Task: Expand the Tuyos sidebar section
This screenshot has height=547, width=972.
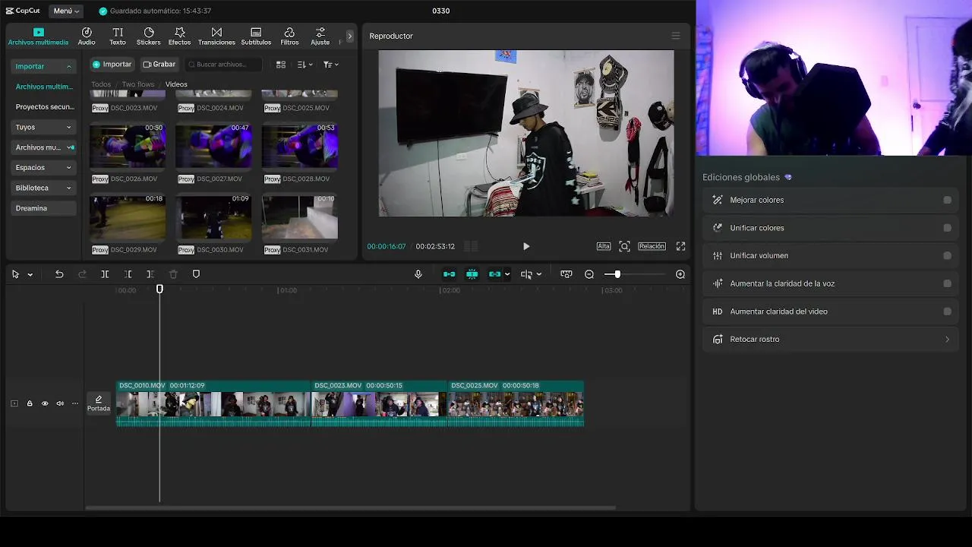Action: point(44,127)
